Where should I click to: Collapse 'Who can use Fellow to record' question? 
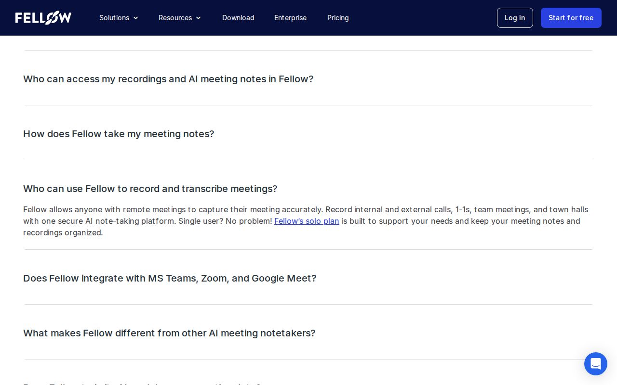click(150, 189)
